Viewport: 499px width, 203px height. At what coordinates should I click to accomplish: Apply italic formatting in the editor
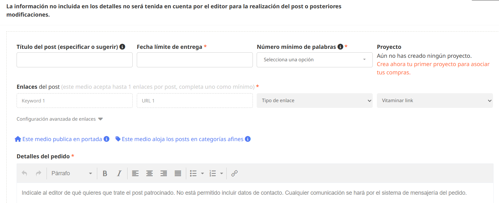[x=119, y=173]
